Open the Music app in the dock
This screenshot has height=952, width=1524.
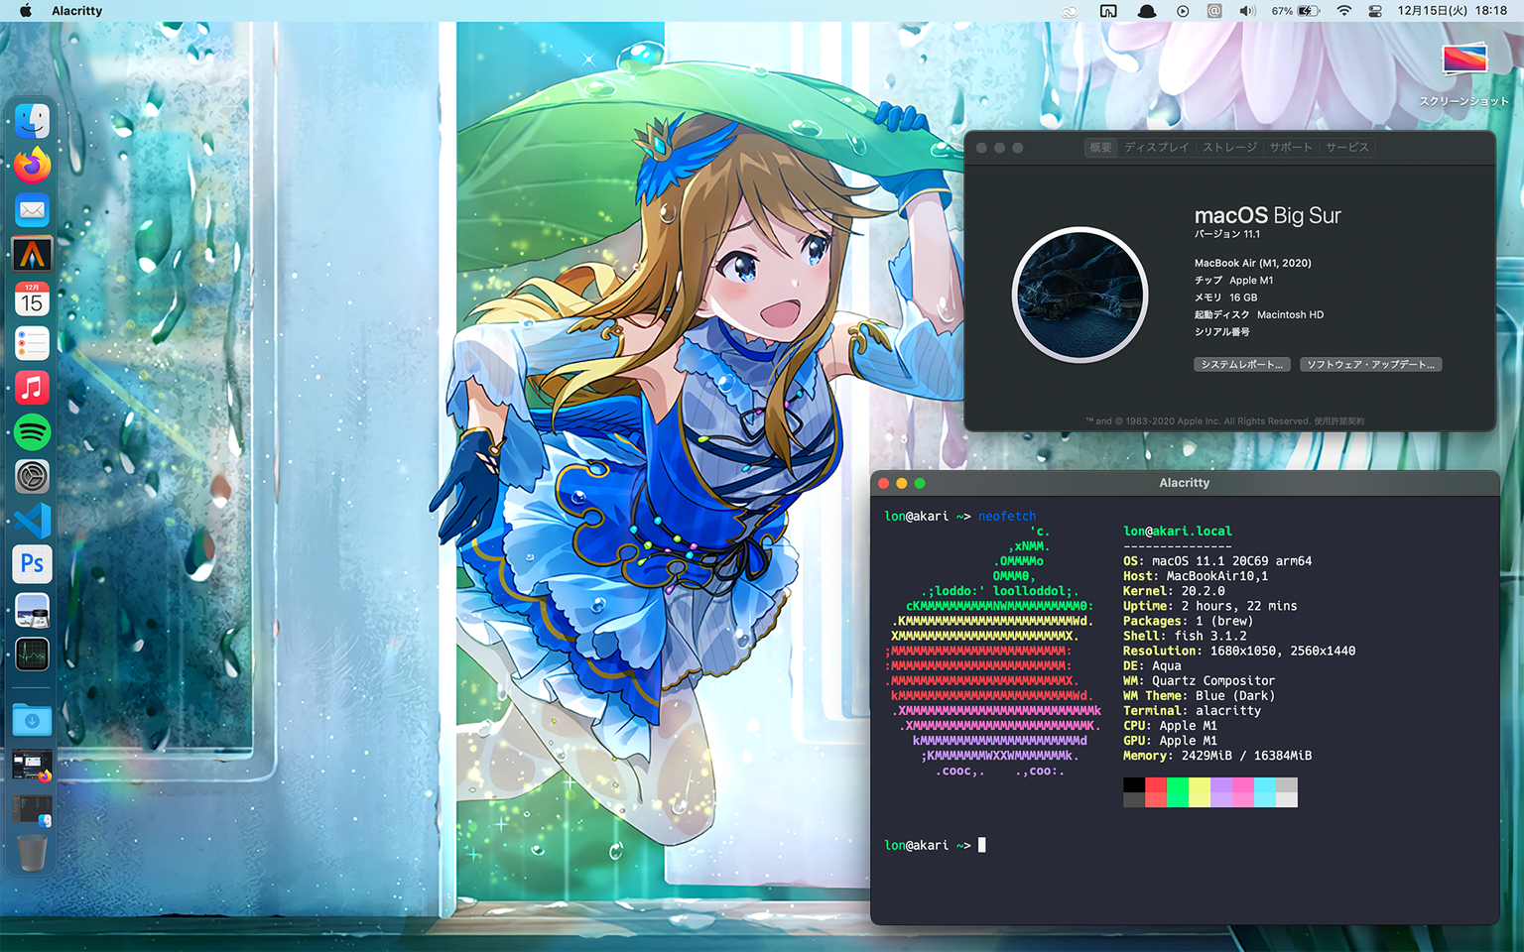click(x=32, y=388)
